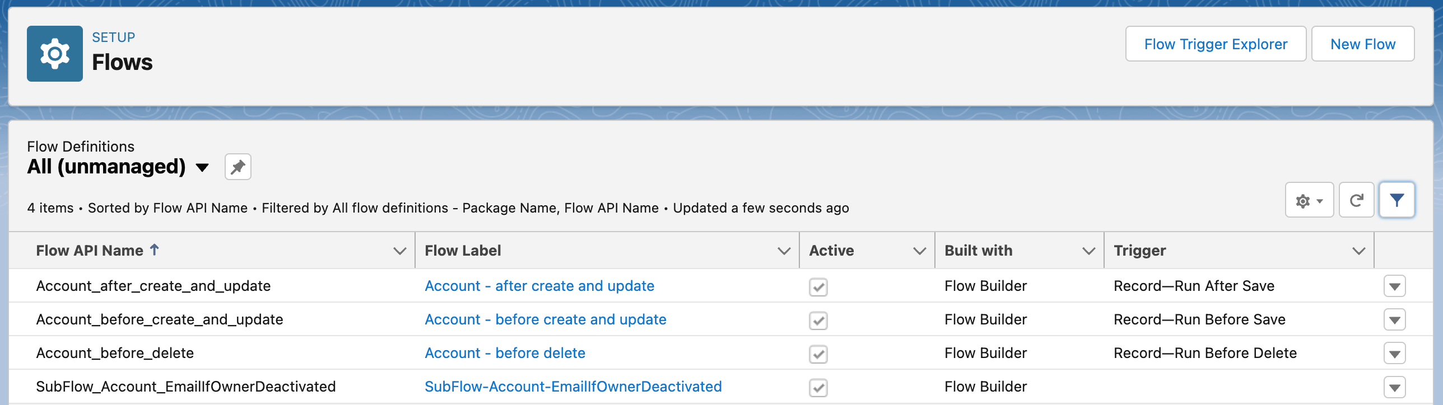Show actions for Account_before_create_and_update row
The image size is (1443, 405).
click(x=1395, y=320)
